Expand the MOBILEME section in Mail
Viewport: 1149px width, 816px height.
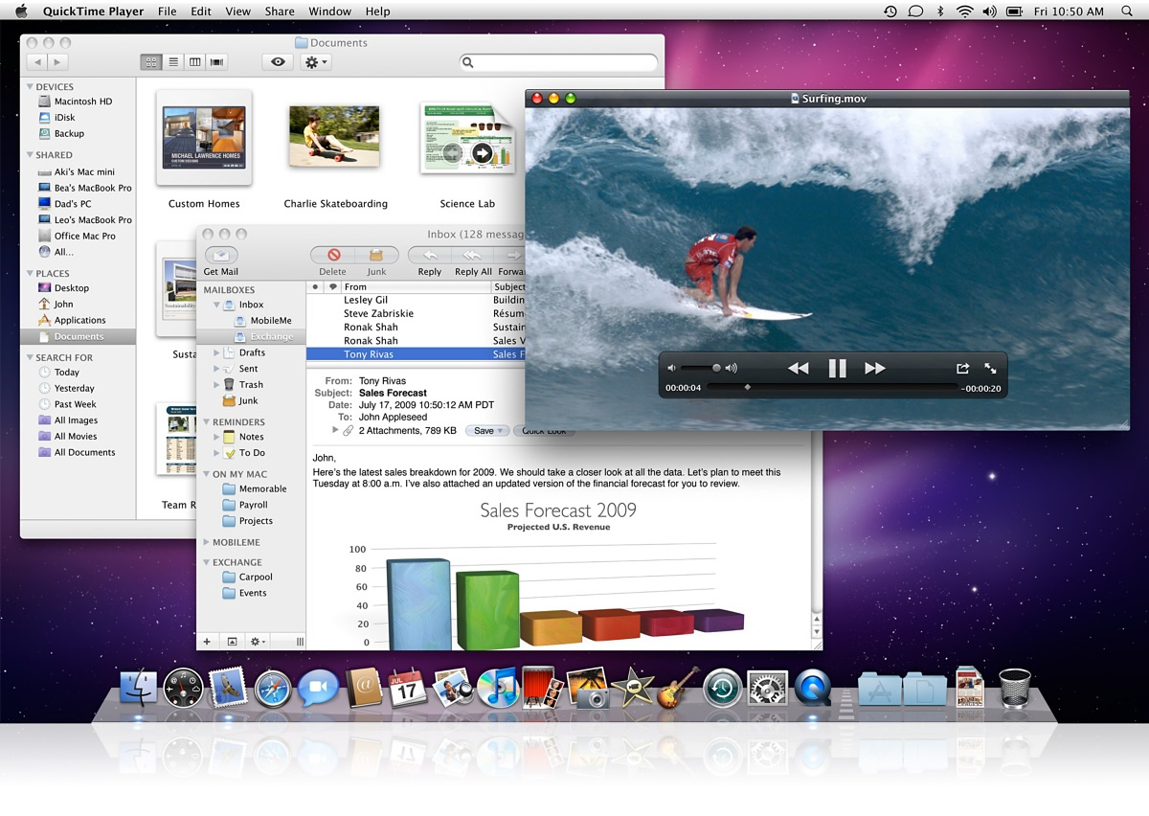[206, 543]
